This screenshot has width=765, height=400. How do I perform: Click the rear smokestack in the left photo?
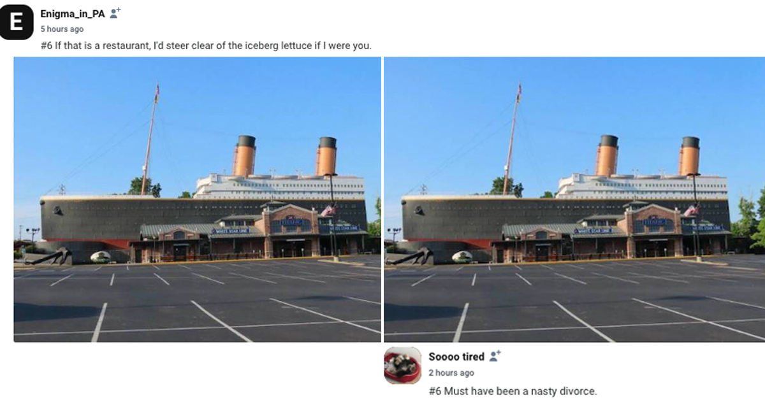pyautogui.click(x=327, y=156)
